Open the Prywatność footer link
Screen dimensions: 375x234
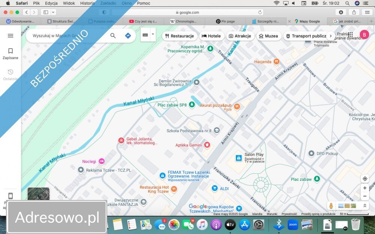[x=289, y=214]
